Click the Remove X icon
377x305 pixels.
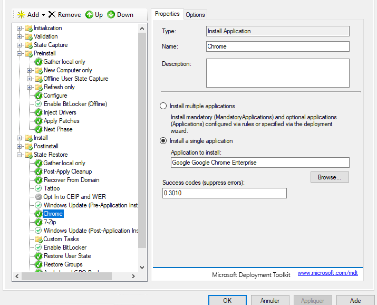tap(52, 15)
